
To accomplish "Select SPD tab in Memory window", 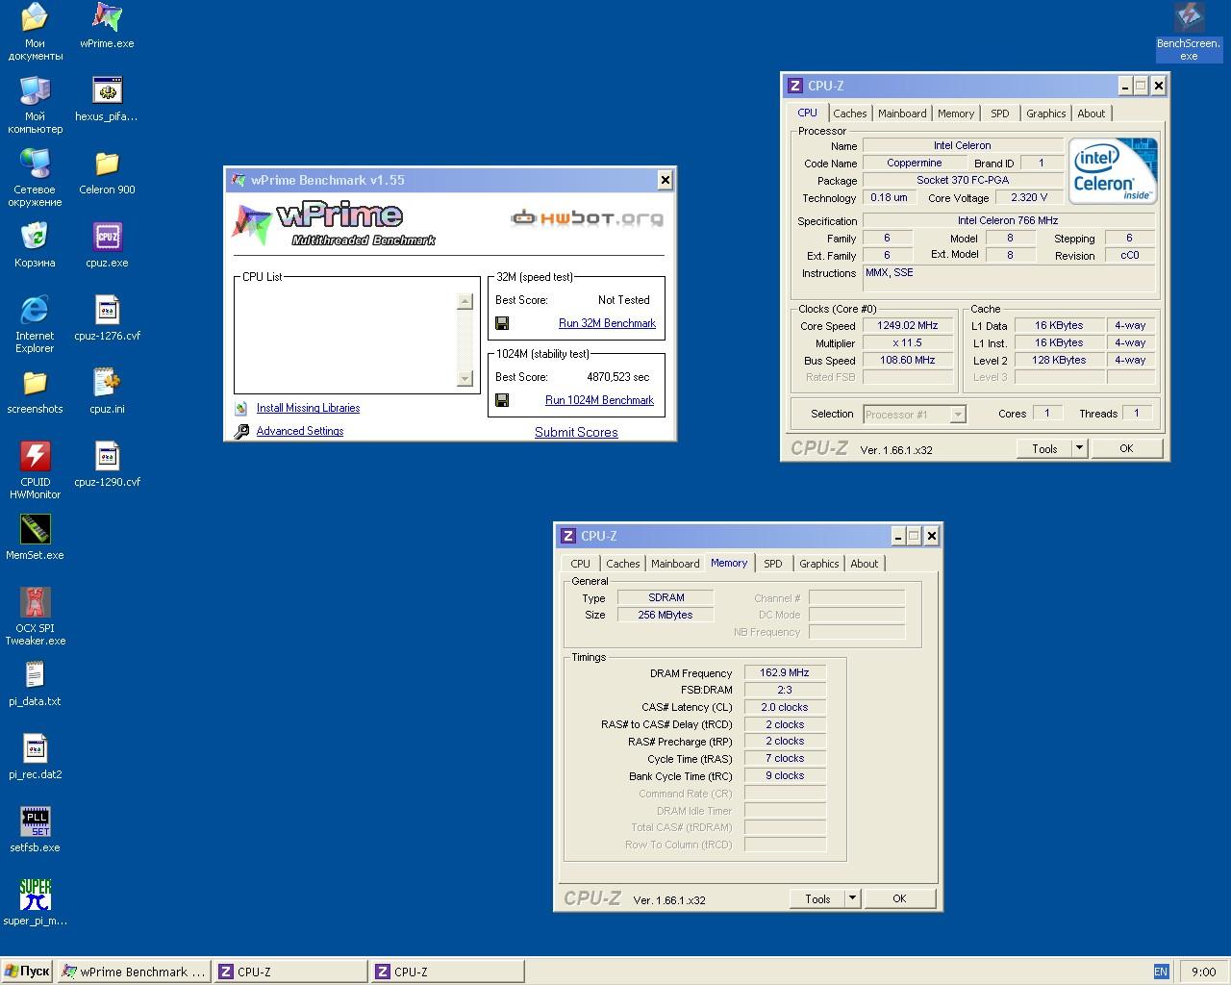I will [x=773, y=564].
